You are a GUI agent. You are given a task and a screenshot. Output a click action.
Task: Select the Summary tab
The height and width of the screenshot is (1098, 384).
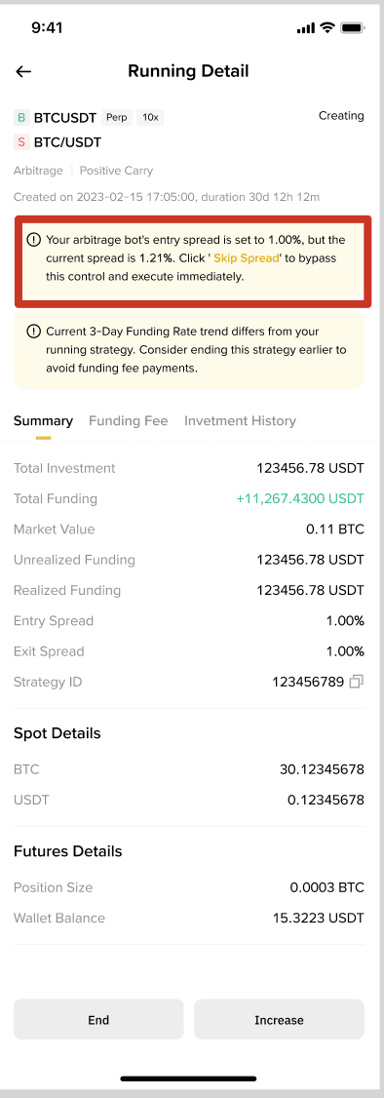(x=43, y=421)
